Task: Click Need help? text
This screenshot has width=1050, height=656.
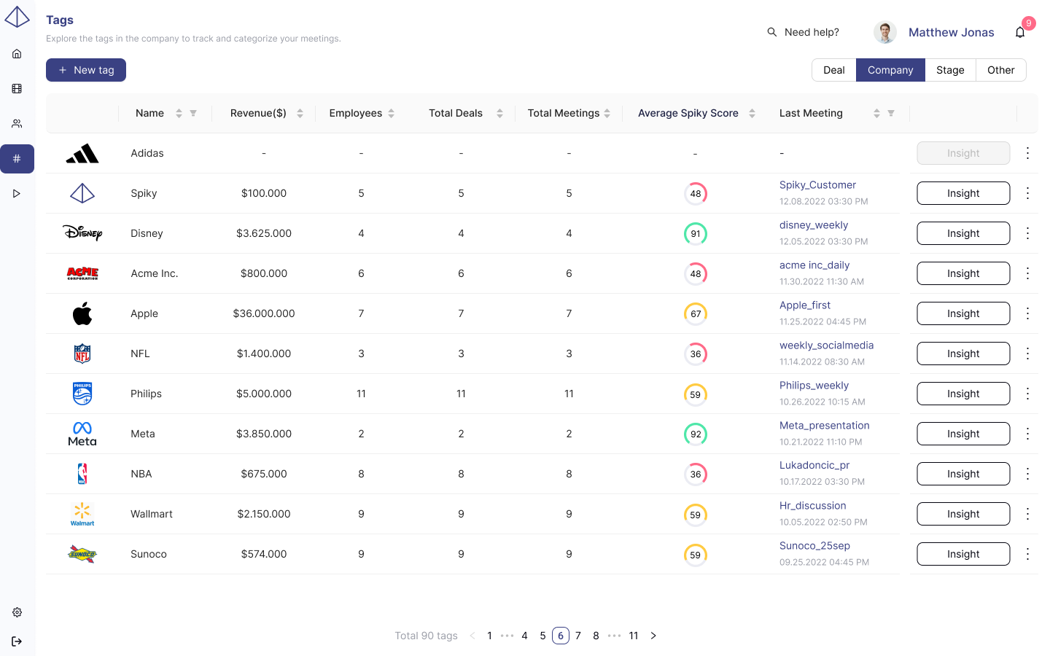Action: (x=812, y=32)
